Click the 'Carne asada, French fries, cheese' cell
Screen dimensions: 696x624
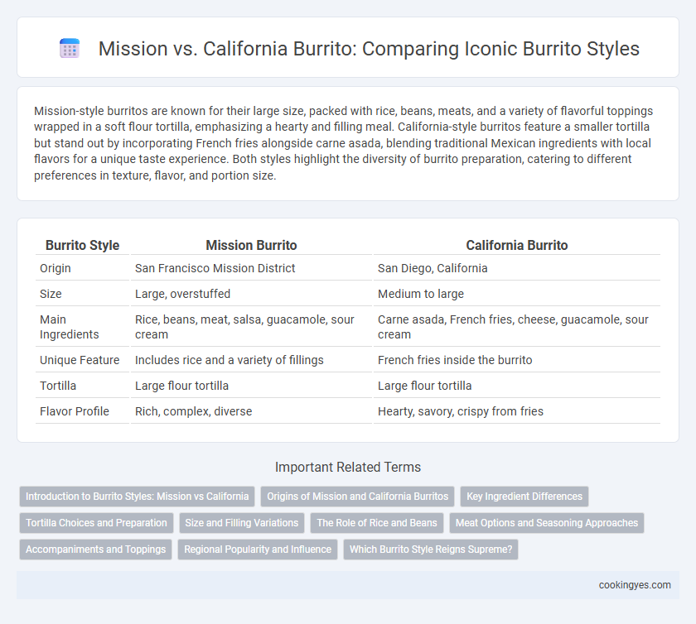click(517, 327)
